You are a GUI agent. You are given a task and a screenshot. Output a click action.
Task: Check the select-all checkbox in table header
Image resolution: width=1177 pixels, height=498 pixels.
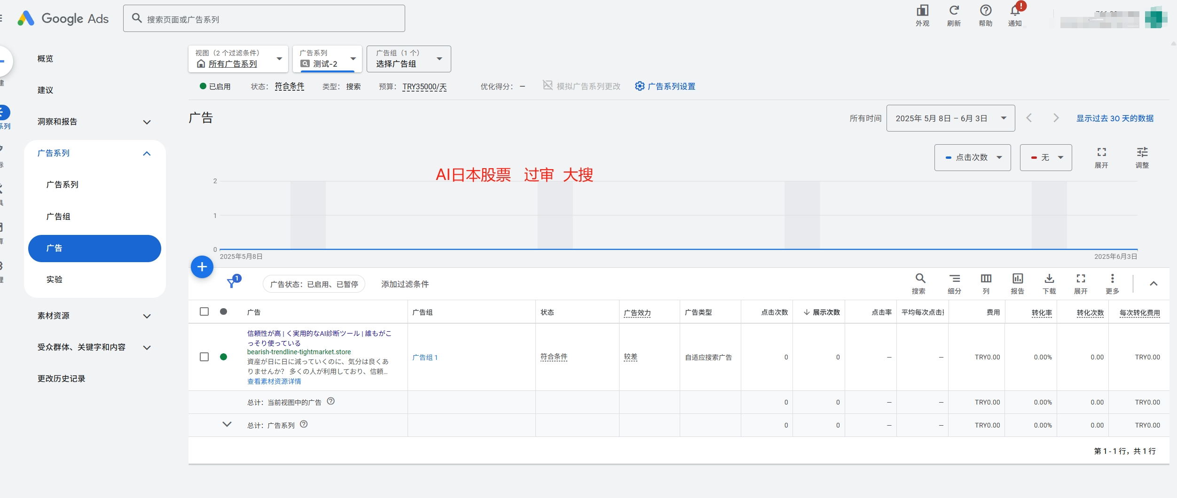[204, 311]
